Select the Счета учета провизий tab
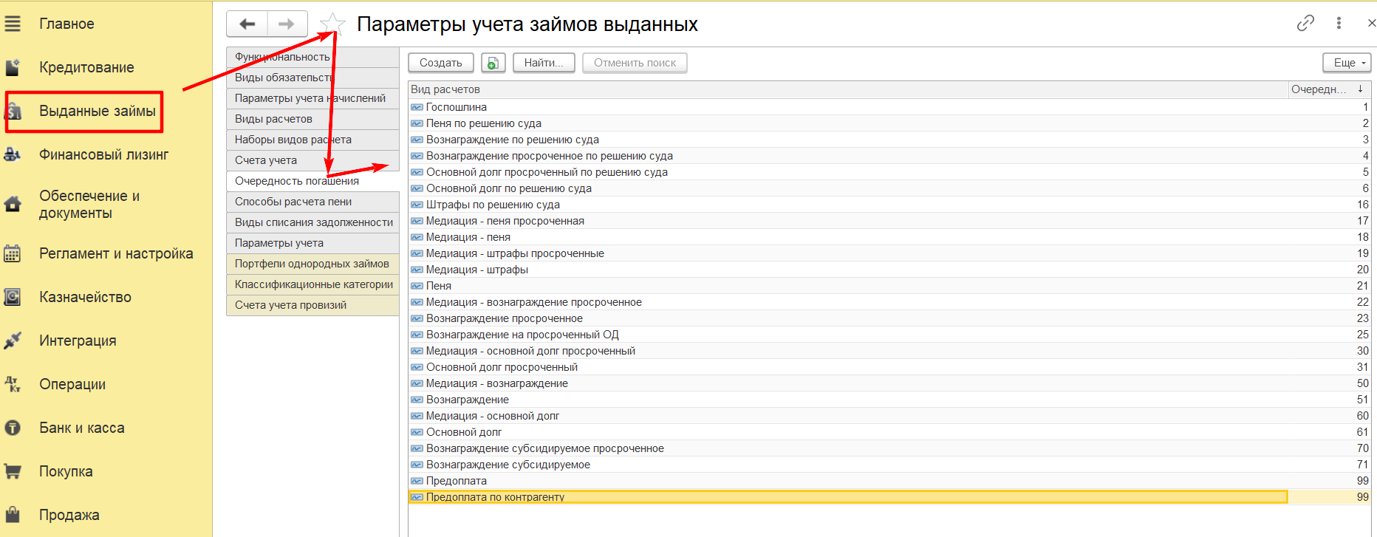The image size is (1377, 537). (x=312, y=305)
